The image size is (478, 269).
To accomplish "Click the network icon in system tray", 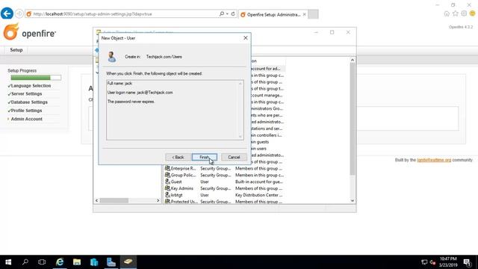I will tap(424, 262).
